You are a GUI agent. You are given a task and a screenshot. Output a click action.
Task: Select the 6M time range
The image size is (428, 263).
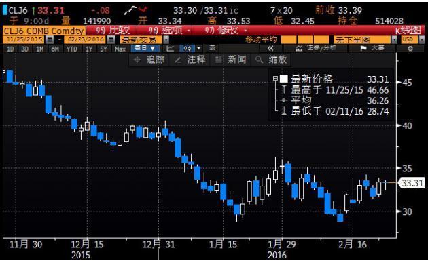[x=55, y=49]
